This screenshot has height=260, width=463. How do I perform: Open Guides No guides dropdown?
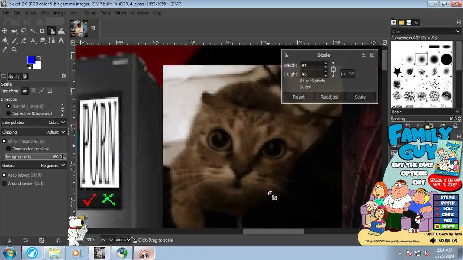pos(34,165)
